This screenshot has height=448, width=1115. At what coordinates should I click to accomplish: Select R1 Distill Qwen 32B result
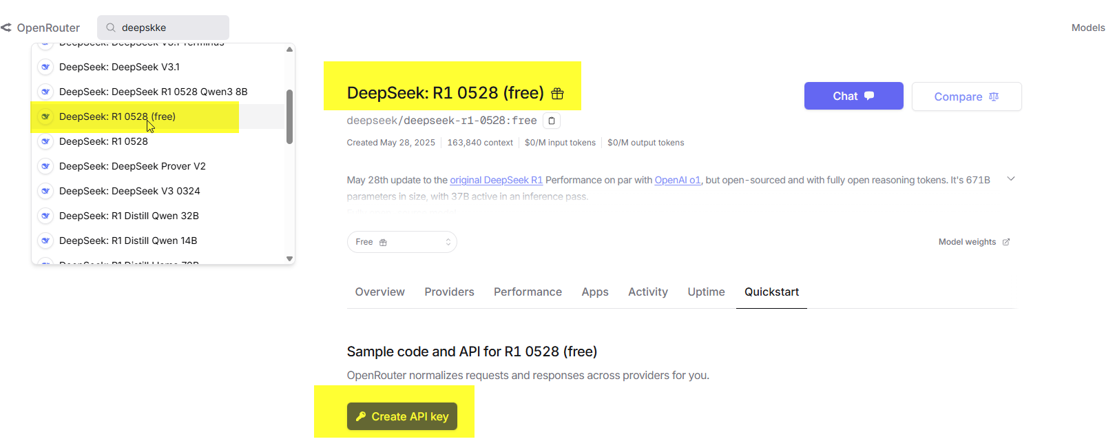tap(158, 216)
